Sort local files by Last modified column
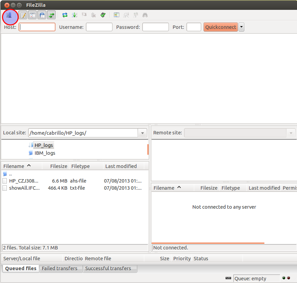 tap(121, 166)
